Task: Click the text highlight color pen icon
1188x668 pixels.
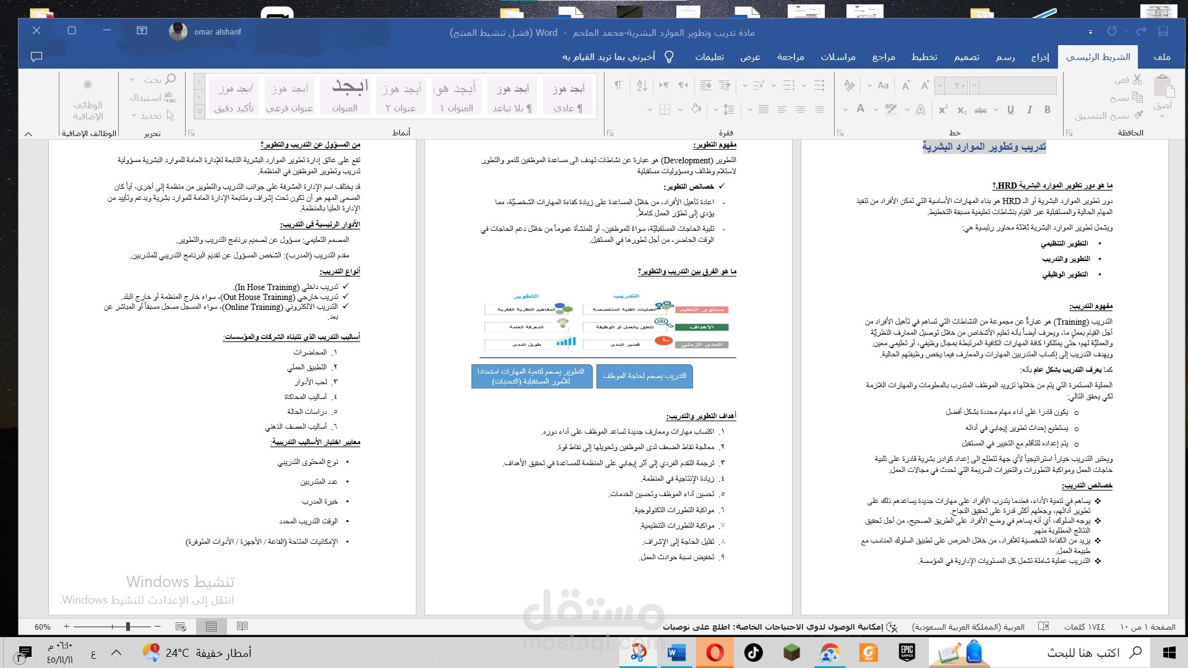Action: (x=891, y=109)
